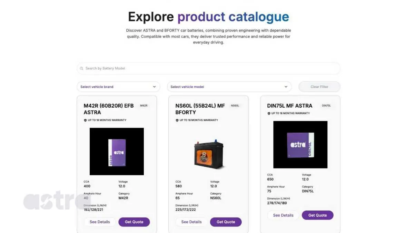Click warranty shield icon on DIN75L card
This screenshot has height=233, width=414.
[269, 113]
